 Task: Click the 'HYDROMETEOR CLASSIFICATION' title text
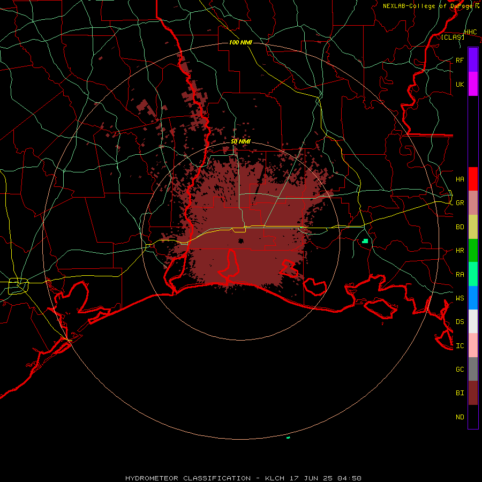click(188, 478)
